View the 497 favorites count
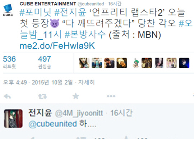This screenshot has height=143, width=194. (x=45, y=62)
